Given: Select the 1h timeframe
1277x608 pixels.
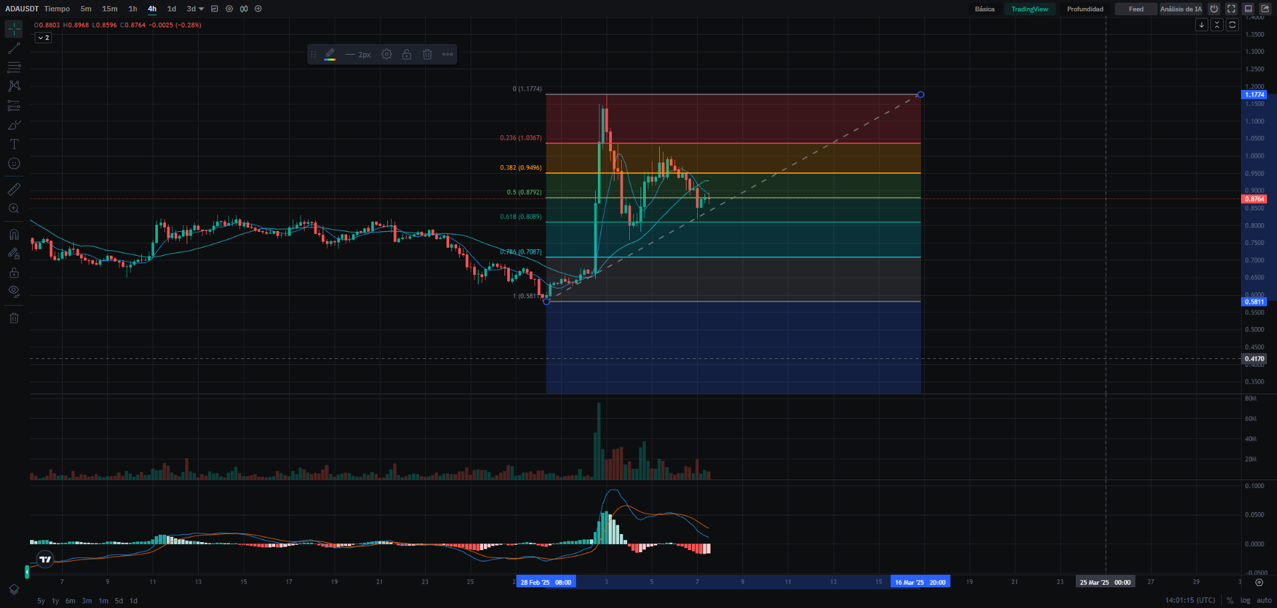Looking at the screenshot, I should pyautogui.click(x=133, y=9).
